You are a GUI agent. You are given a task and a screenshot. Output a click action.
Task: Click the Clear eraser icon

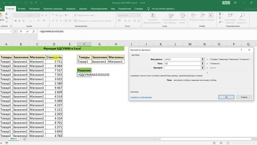[220, 22]
